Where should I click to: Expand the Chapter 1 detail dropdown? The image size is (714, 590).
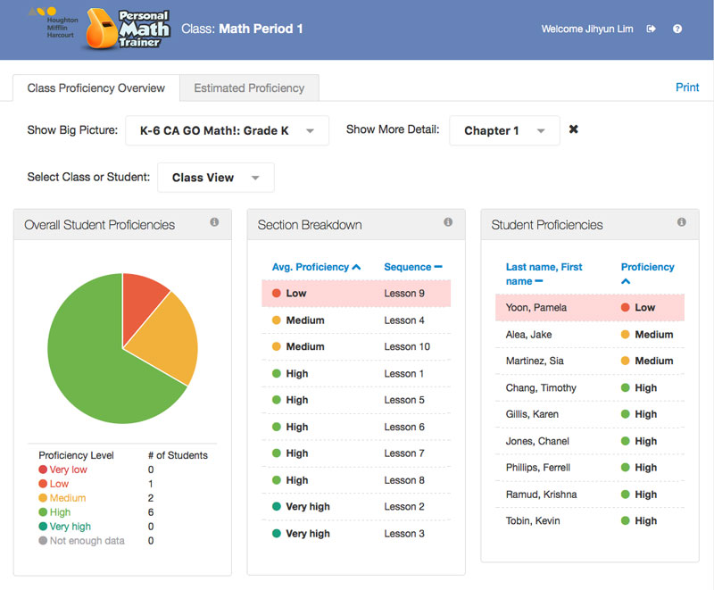504,130
